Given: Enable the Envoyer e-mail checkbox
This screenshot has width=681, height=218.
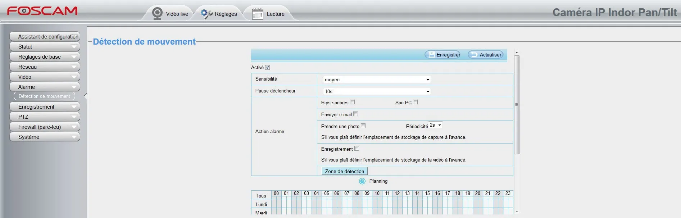Looking at the screenshot, I should pyautogui.click(x=355, y=114).
